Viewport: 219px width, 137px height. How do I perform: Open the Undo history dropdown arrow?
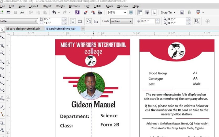tap(59, 12)
